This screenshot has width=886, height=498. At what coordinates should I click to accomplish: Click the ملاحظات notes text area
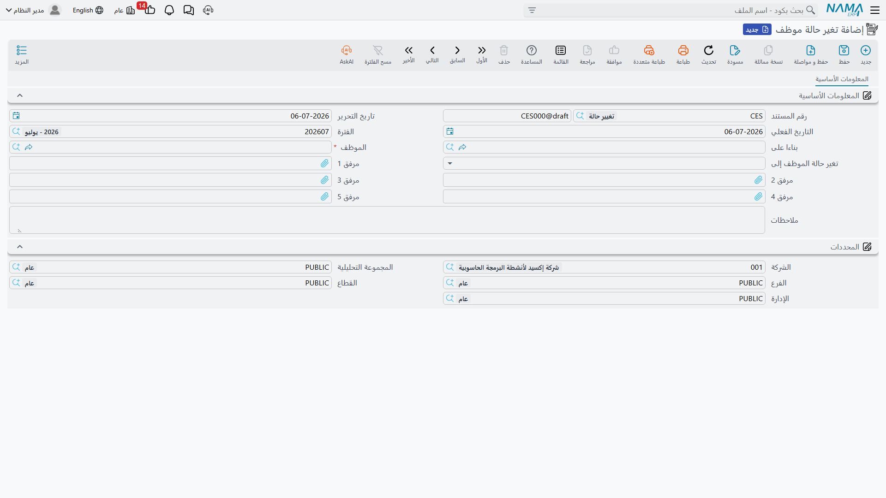click(x=387, y=220)
